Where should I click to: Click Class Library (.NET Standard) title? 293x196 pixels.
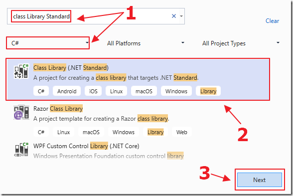(71, 68)
